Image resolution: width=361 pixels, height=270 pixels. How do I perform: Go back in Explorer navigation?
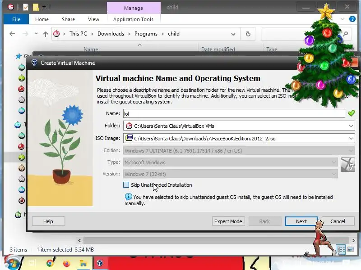point(12,34)
